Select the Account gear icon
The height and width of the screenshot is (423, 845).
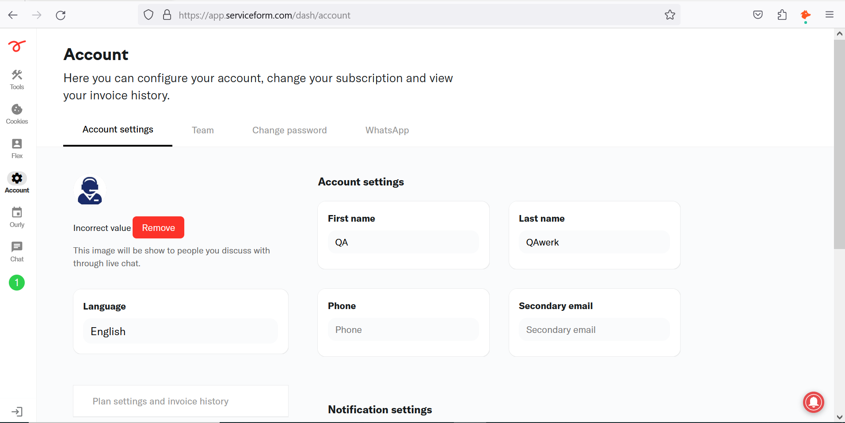17,178
